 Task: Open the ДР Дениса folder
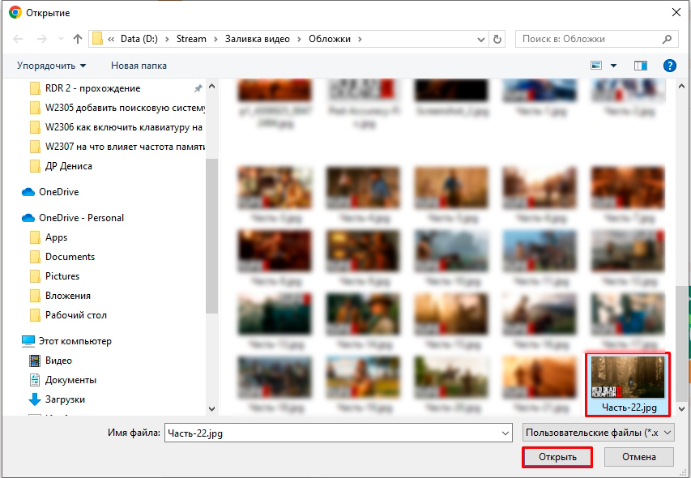(x=69, y=166)
